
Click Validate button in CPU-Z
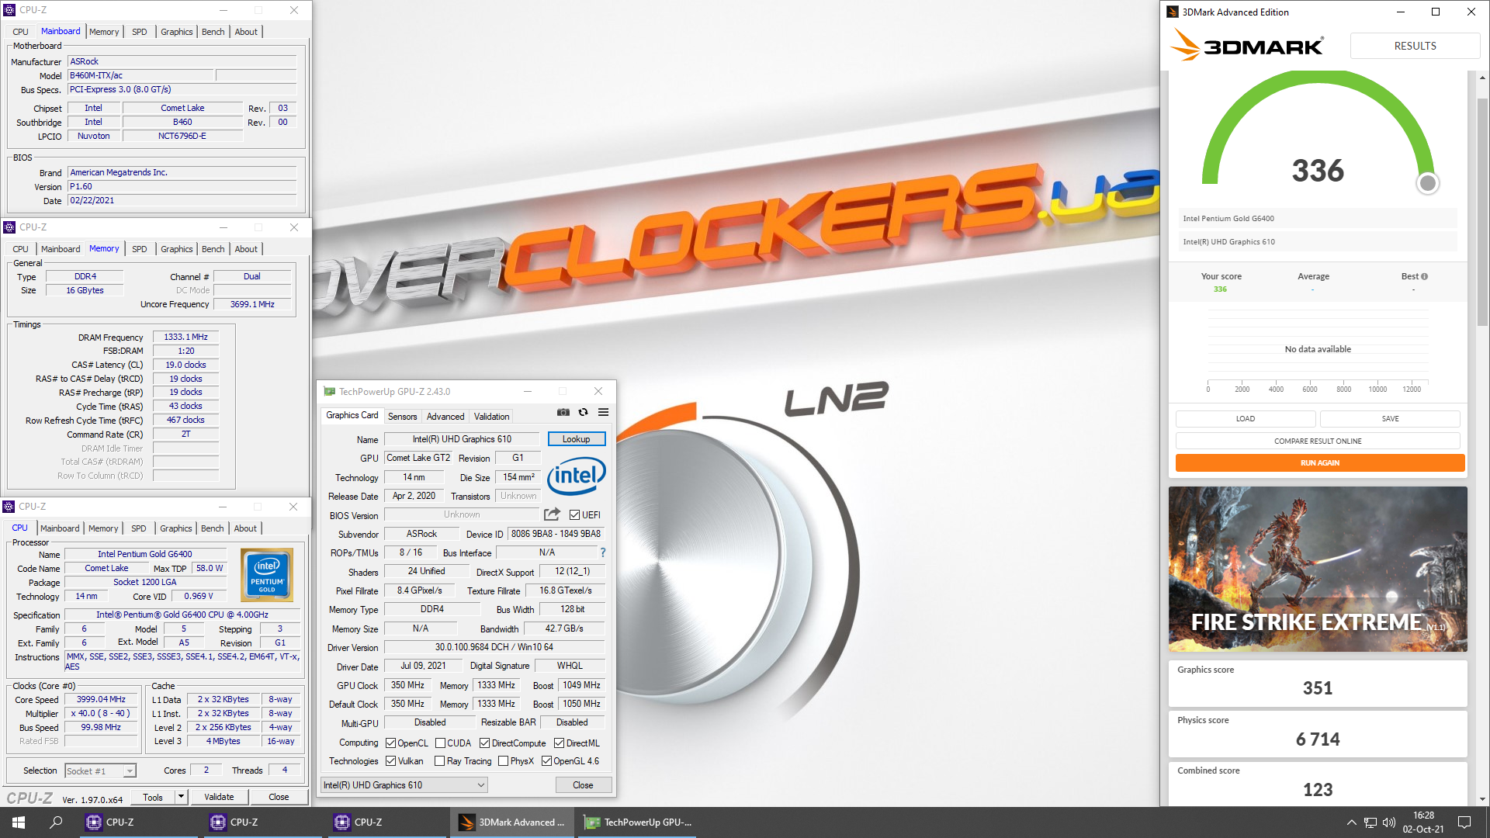pyautogui.click(x=219, y=797)
